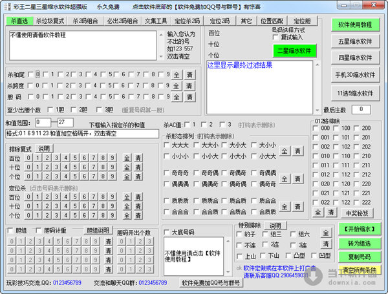Image resolution: width=388 pixels, height=294 pixels.
Task: Click the green 二星缩水软件 button
Action: point(294,50)
